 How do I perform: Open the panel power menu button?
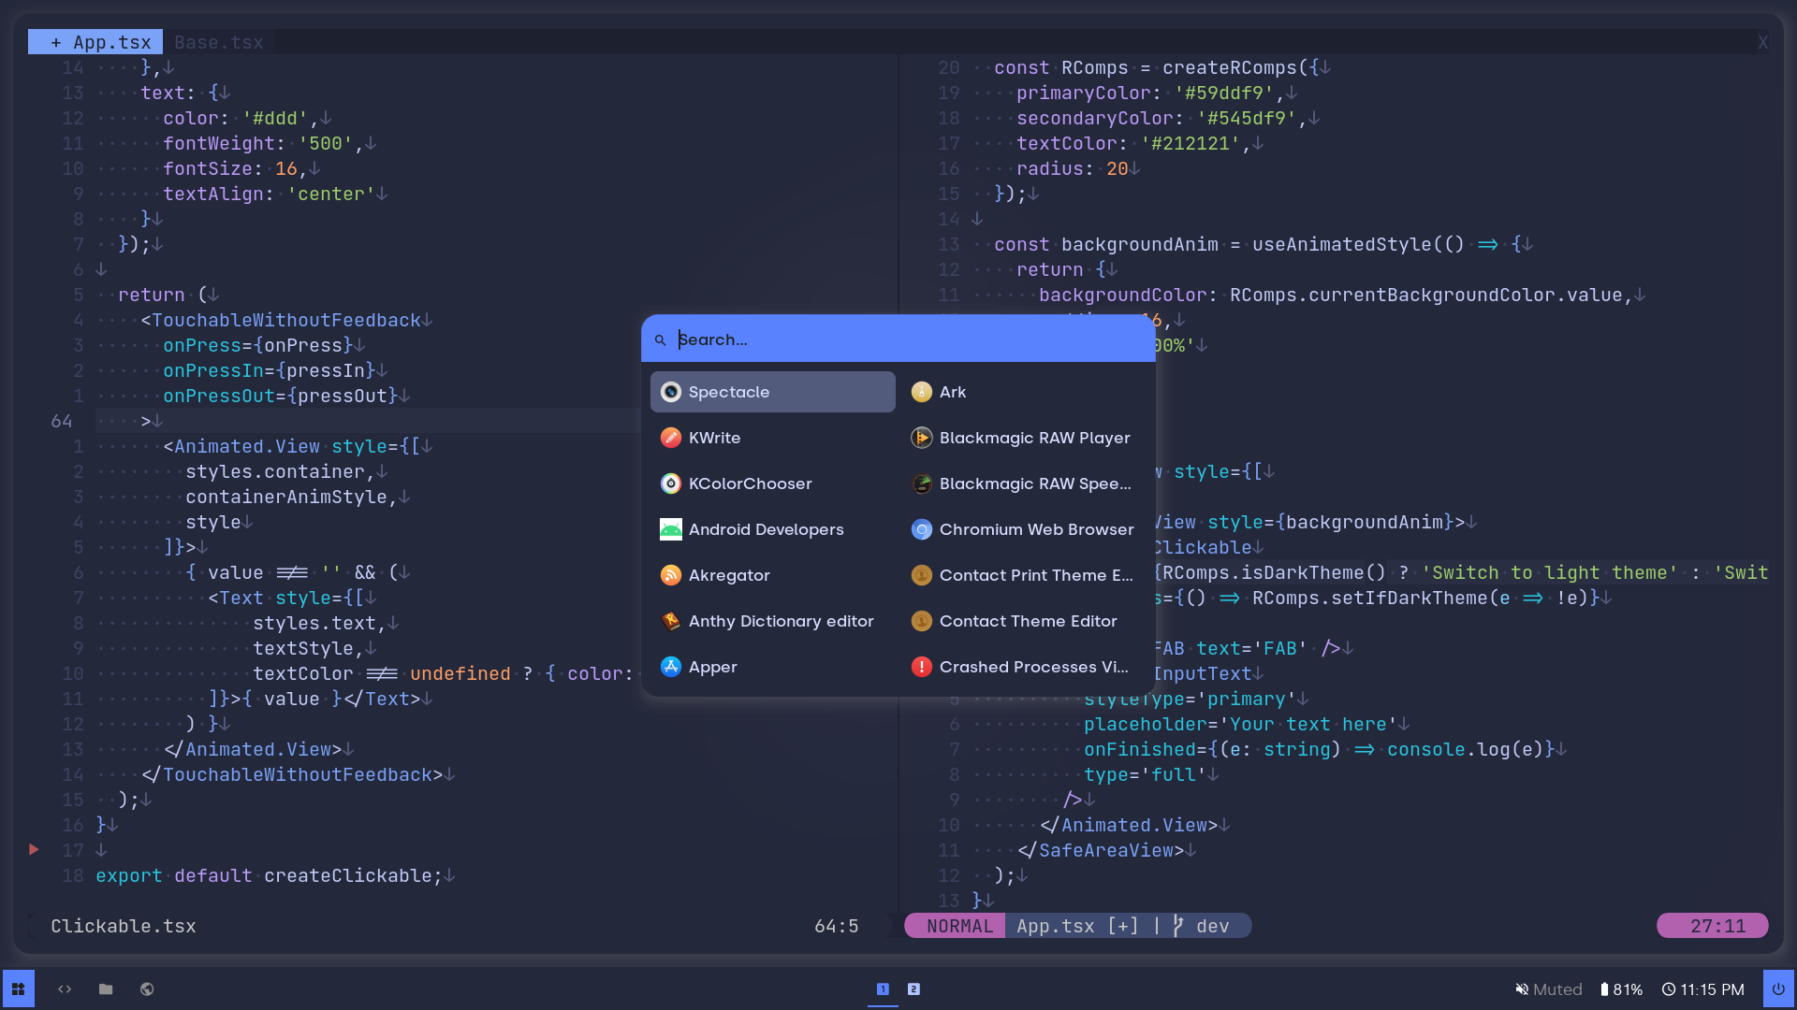coord(1777,988)
